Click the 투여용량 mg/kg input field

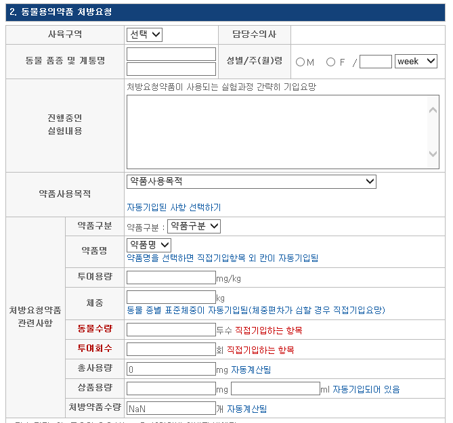pyautogui.click(x=171, y=277)
